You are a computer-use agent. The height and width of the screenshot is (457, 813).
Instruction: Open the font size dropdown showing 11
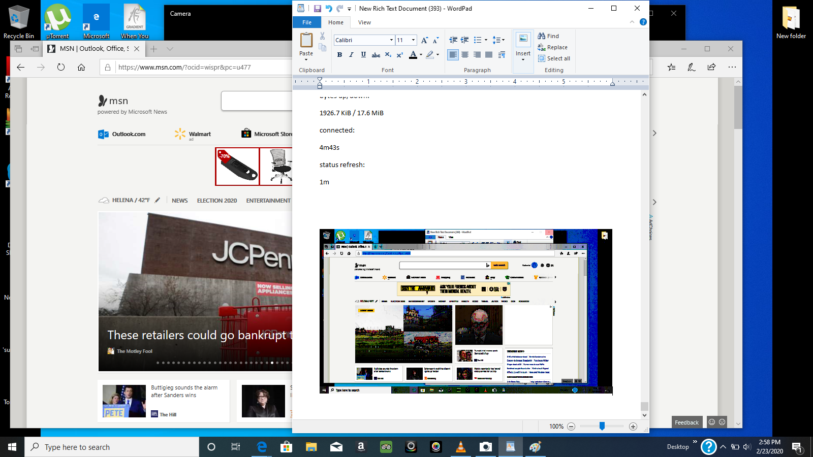point(413,40)
